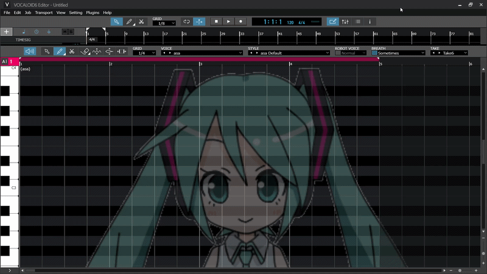The height and width of the screenshot is (274, 487).
Task: Click the 1:1:1 position display
Action: 273,22
